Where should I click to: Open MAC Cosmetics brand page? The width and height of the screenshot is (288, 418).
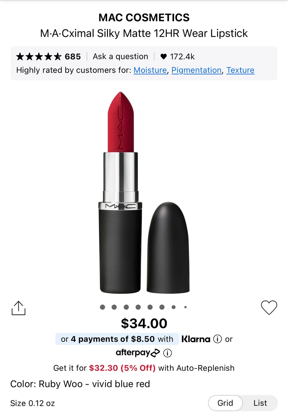pyautogui.click(x=144, y=18)
